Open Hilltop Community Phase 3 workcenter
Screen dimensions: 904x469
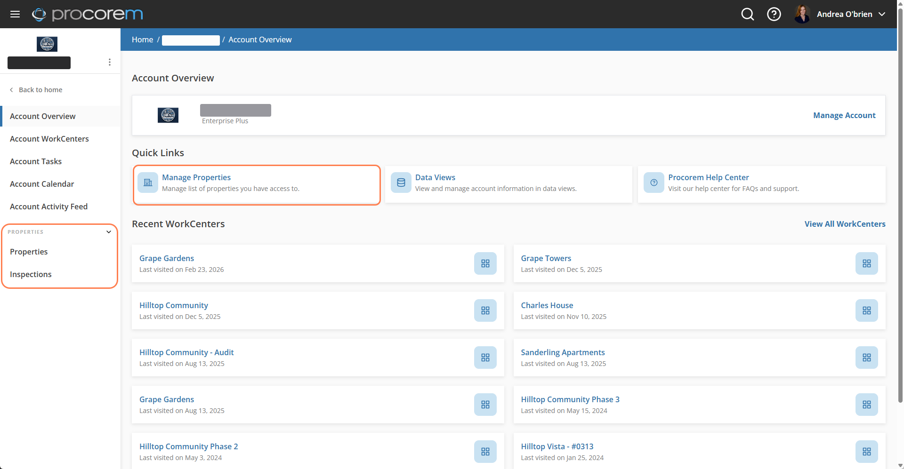tap(570, 399)
